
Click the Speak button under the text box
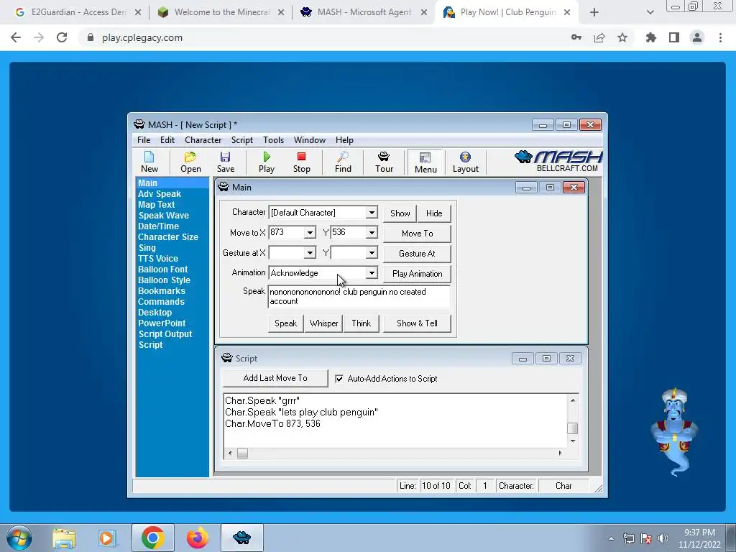point(285,323)
